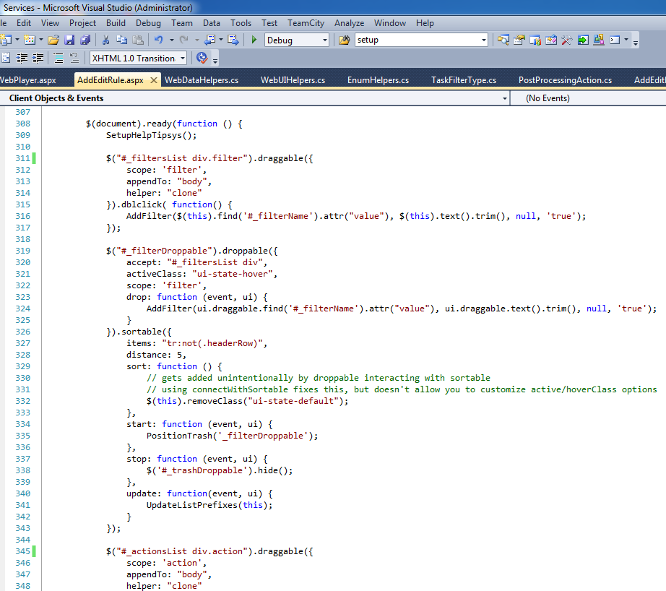The image size is (666, 591).
Task: Cut selection using the scissors icon
Action: [105, 40]
